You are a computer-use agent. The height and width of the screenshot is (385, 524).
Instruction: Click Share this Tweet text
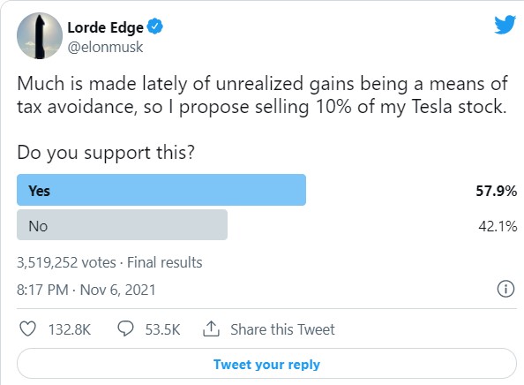pyautogui.click(x=282, y=329)
